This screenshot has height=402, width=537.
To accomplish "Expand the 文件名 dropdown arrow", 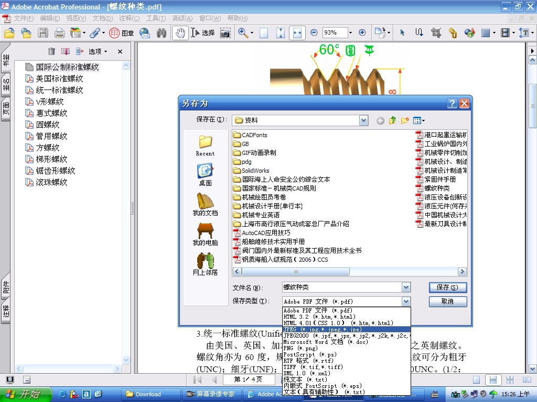I will pyautogui.click(x=406, y=287).
